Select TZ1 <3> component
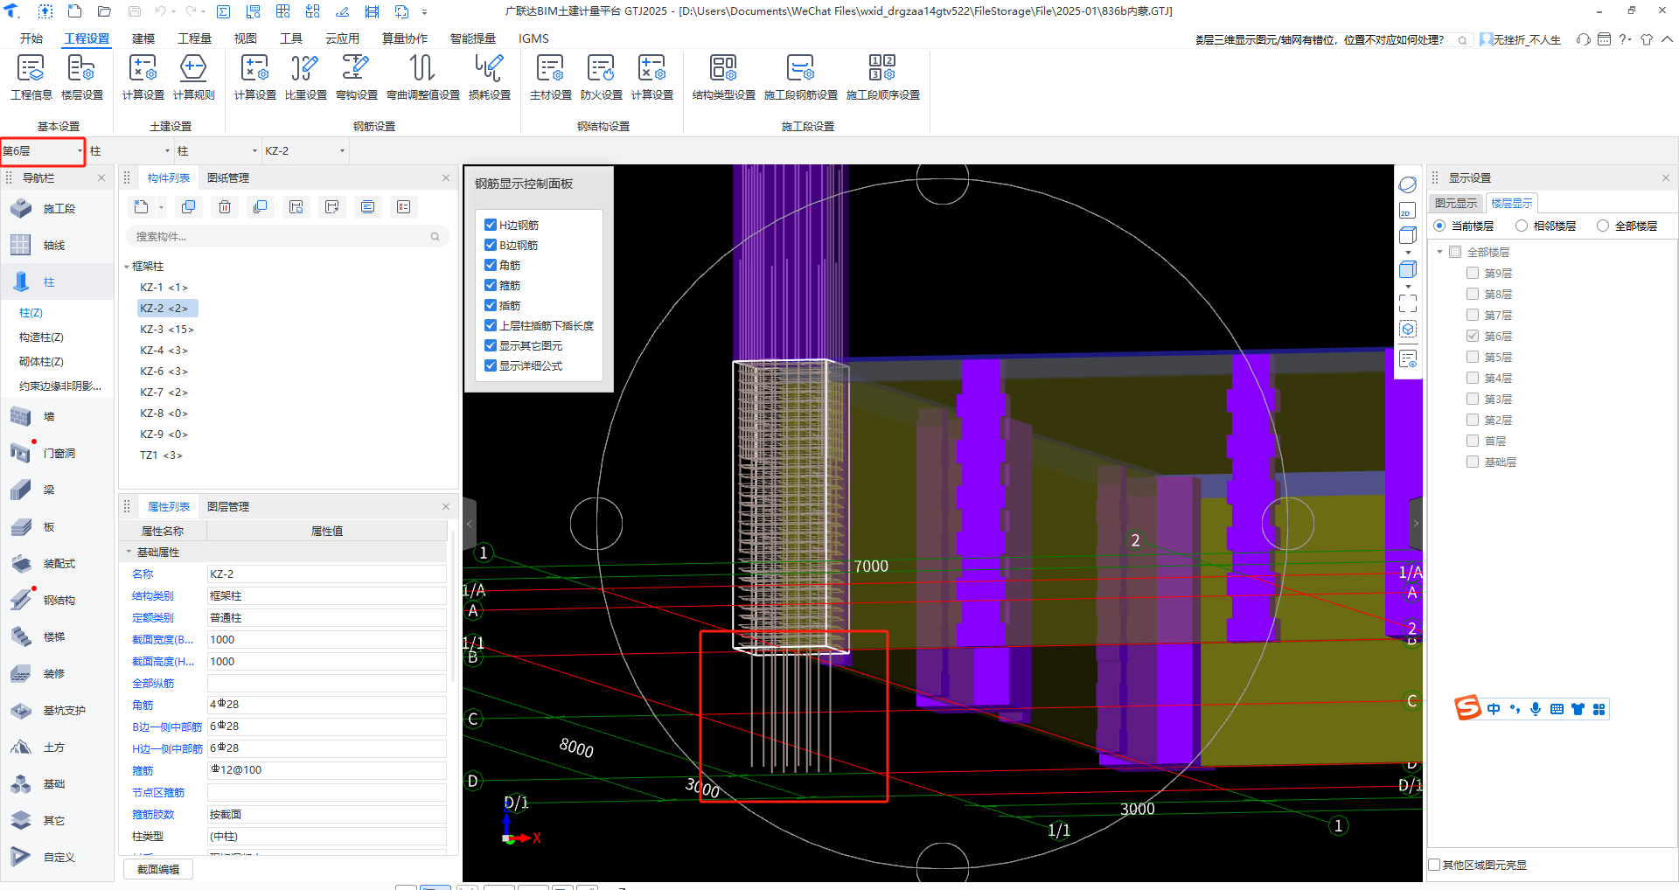 [162, 455]
